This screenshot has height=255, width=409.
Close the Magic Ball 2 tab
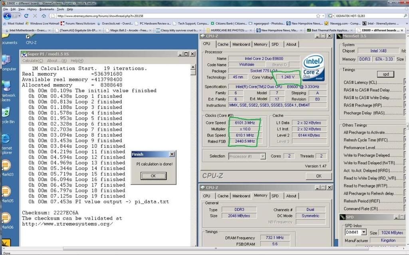pyautogui.click(x=150, y=30)
